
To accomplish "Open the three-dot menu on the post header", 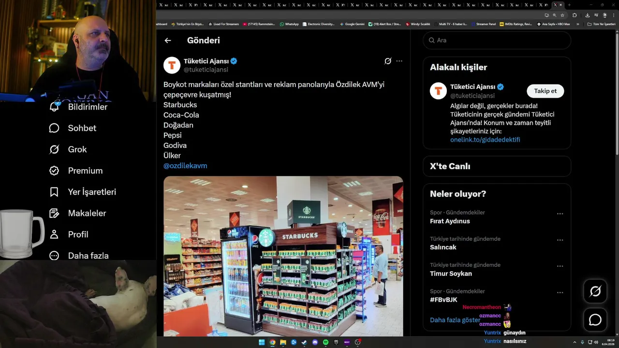I will 399,61.
